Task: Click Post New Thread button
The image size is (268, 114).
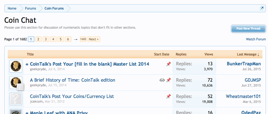Action: (x=248, y=29)
